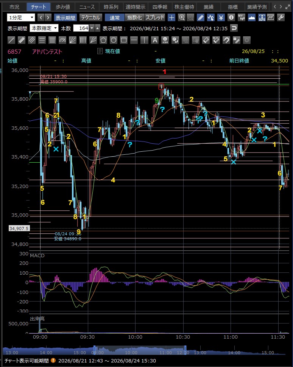Open the 四季報 tab
Viewport: 293px width, 367px height.
coord(160,7)
